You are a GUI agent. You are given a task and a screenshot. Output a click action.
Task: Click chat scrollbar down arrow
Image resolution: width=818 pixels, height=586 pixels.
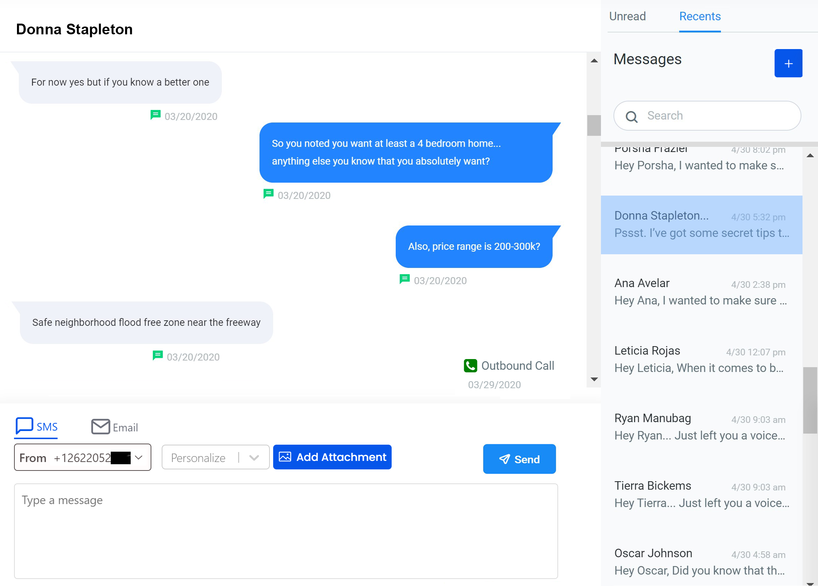(594, 379)
